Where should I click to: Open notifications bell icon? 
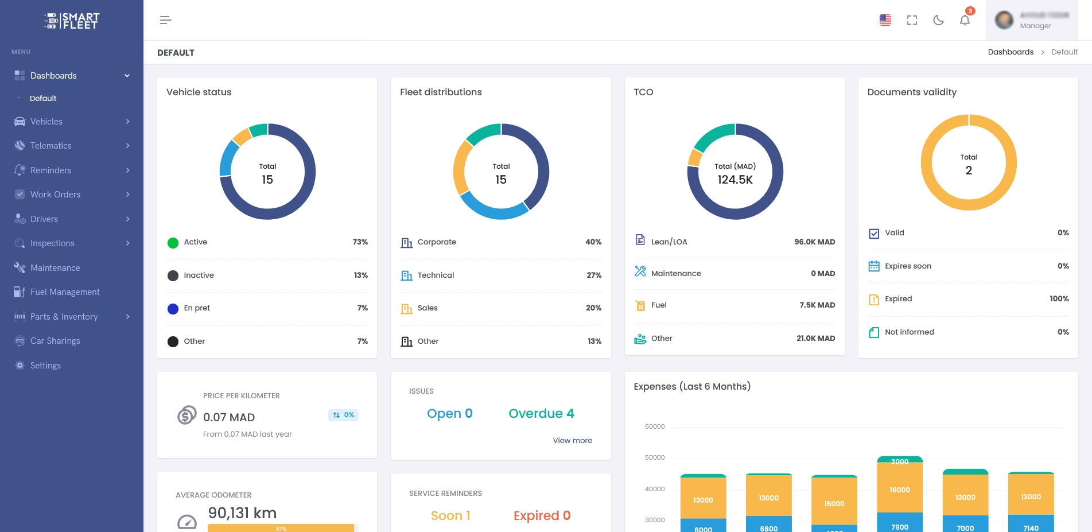[x=965, y=20]
